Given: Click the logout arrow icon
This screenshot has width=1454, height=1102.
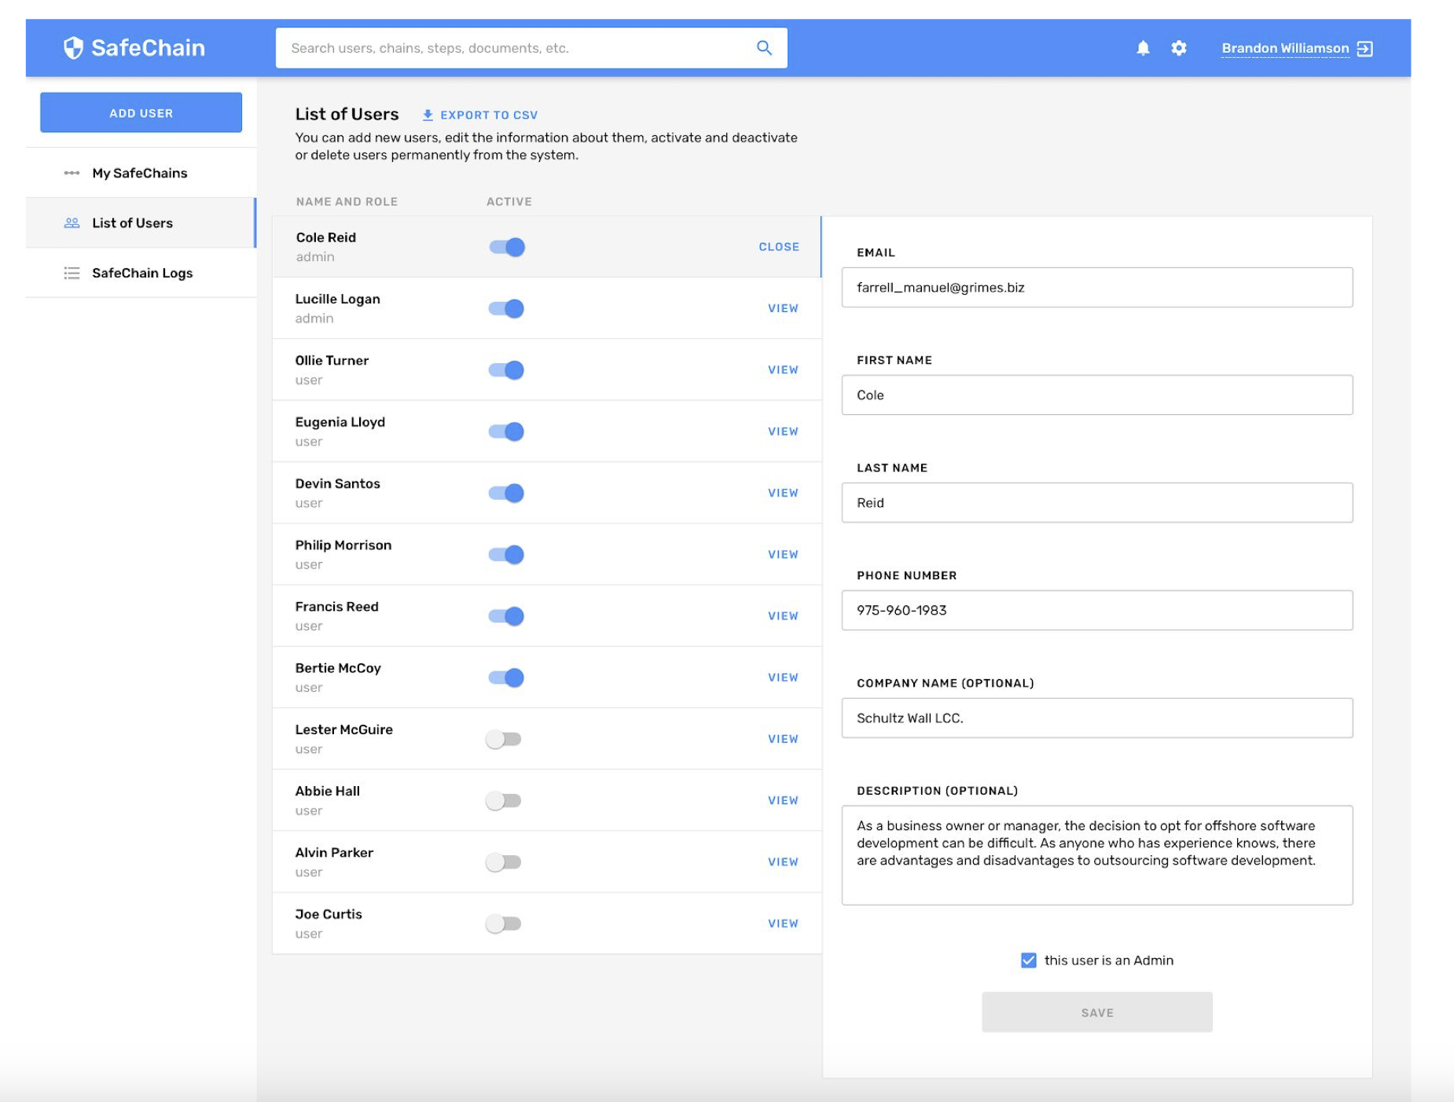Looking at the screenshot, I should click(x=1365, y=49).
